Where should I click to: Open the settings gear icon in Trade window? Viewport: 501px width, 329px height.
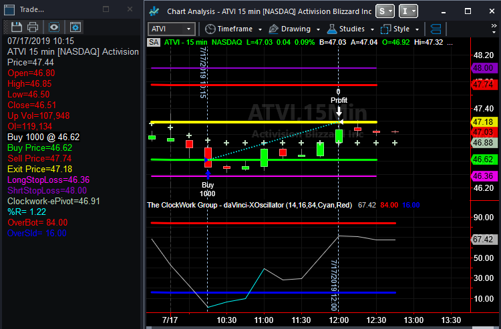75,27
